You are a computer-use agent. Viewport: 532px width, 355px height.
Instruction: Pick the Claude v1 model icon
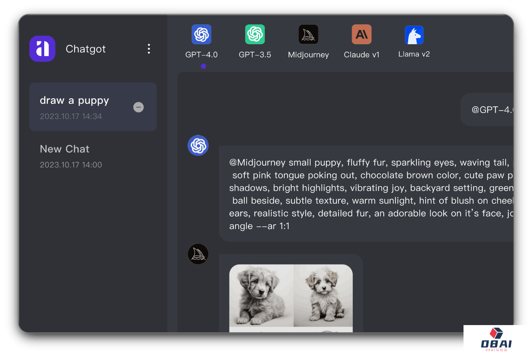[x=361, y=34]
